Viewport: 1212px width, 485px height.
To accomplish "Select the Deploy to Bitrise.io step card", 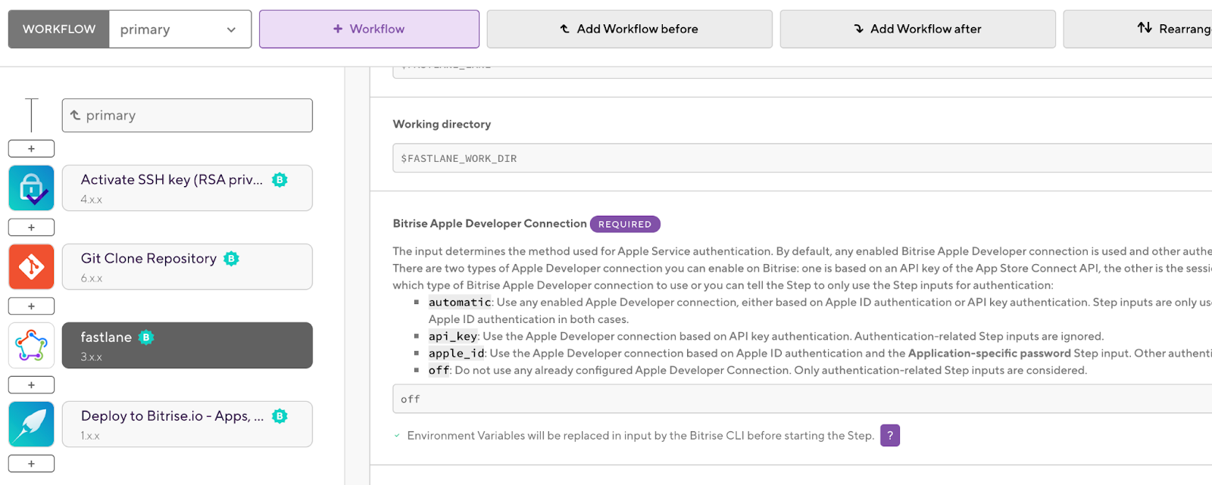I will click(x=187, y=424).
